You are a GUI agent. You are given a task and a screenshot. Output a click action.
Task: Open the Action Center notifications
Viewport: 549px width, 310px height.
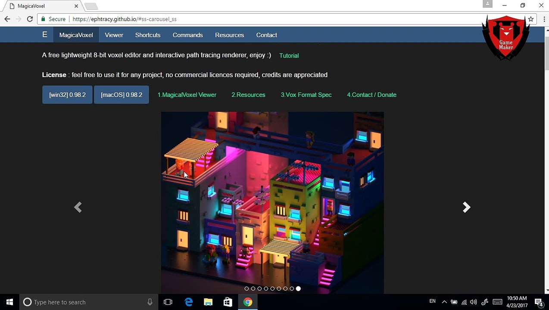tap(539, 302)
